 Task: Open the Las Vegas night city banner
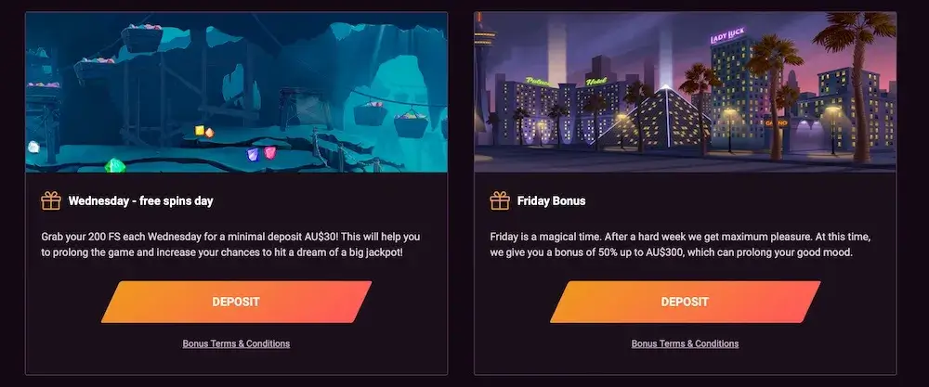click(x=685, y=92)
